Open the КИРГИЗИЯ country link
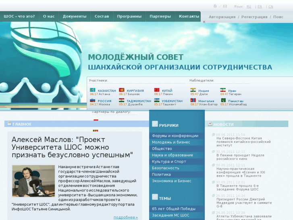293x220 pixels. (x=135, y=90)
